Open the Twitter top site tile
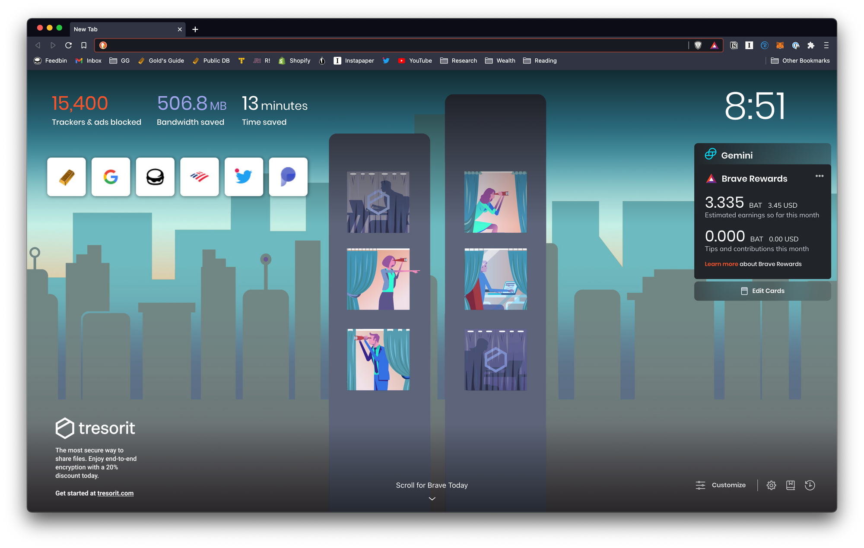The image size is (864, 548). click(x=244, y=177)
